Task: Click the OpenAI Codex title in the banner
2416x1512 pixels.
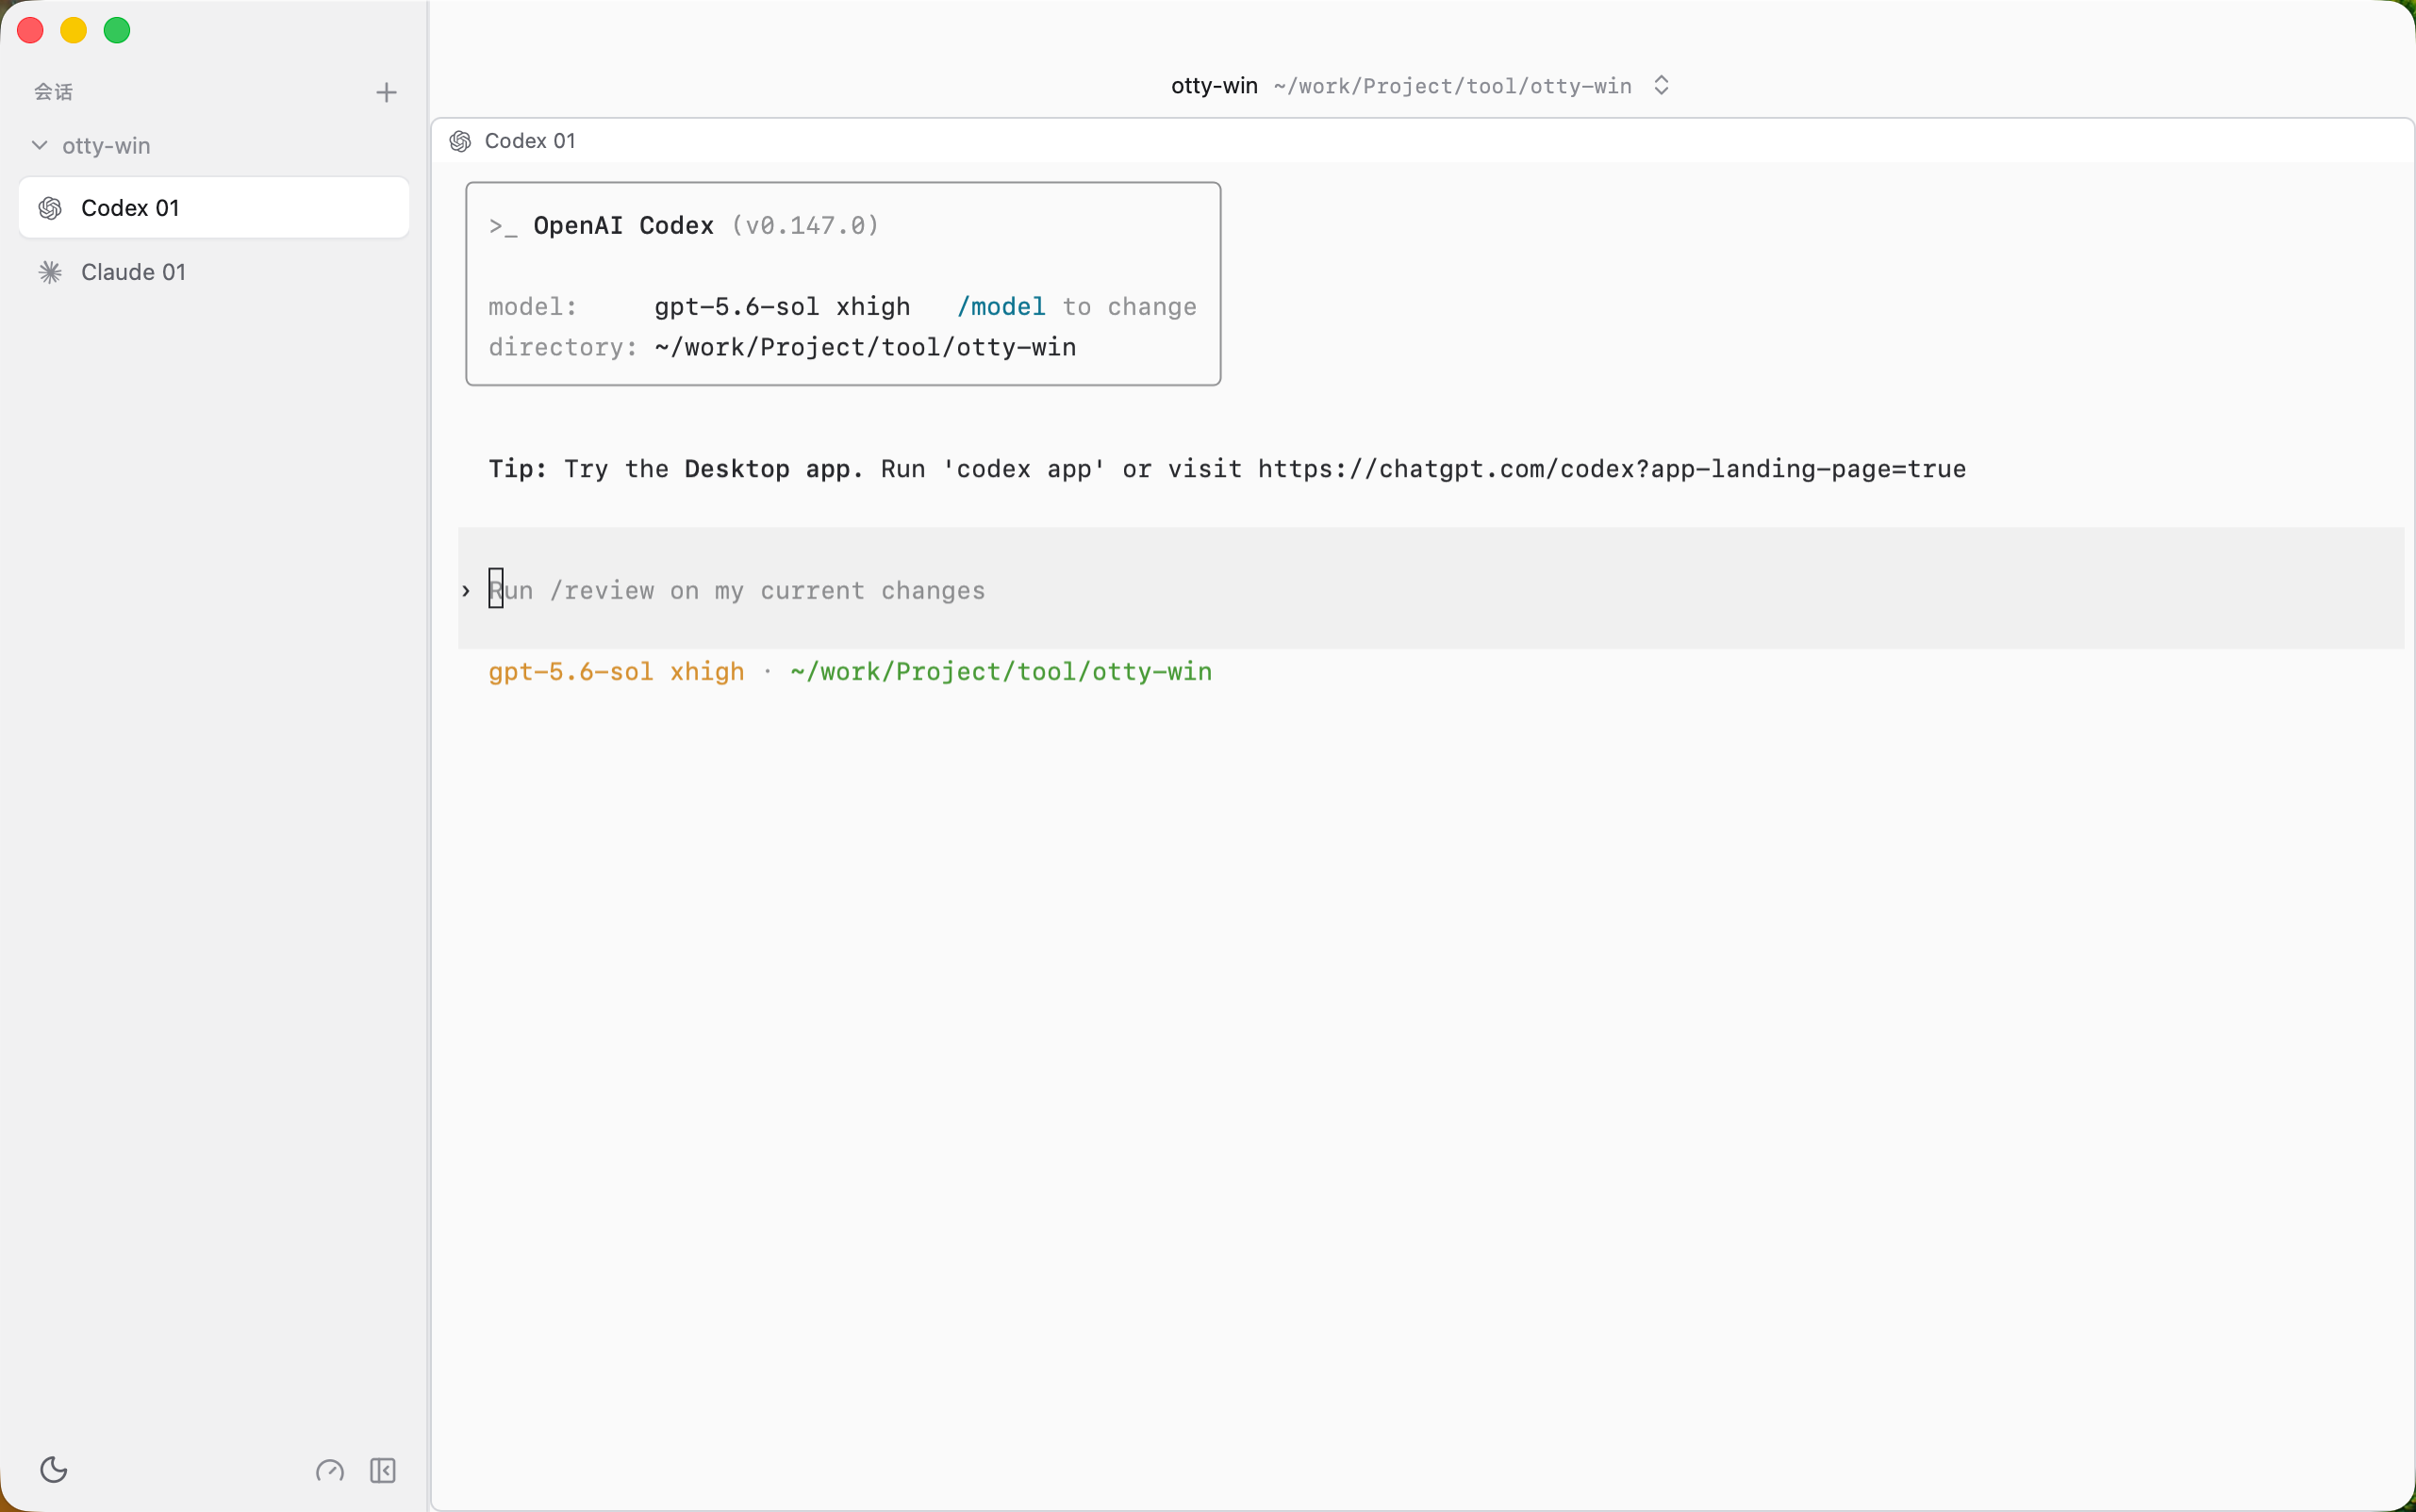Action: pos(623,226)
